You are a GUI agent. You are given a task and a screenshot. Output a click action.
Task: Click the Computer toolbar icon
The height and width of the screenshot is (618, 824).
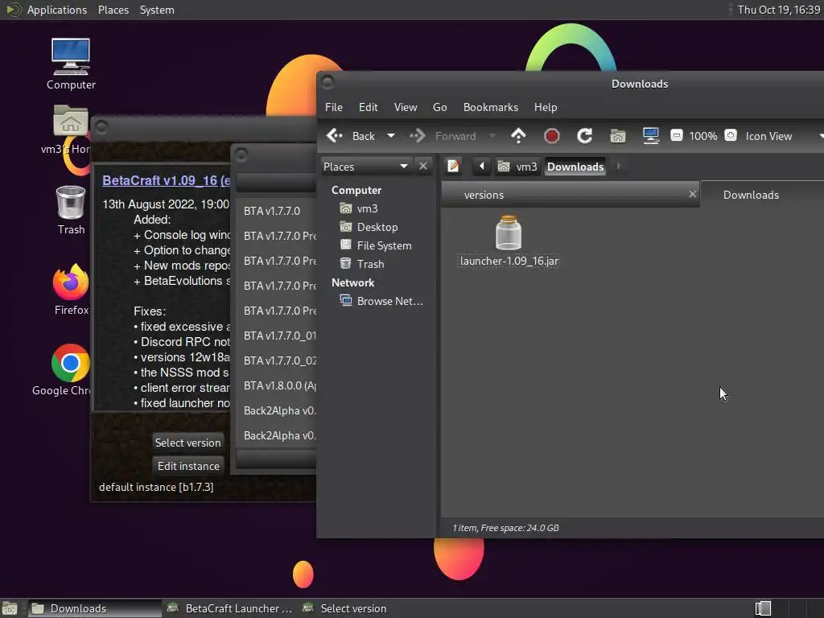(650, 136)
